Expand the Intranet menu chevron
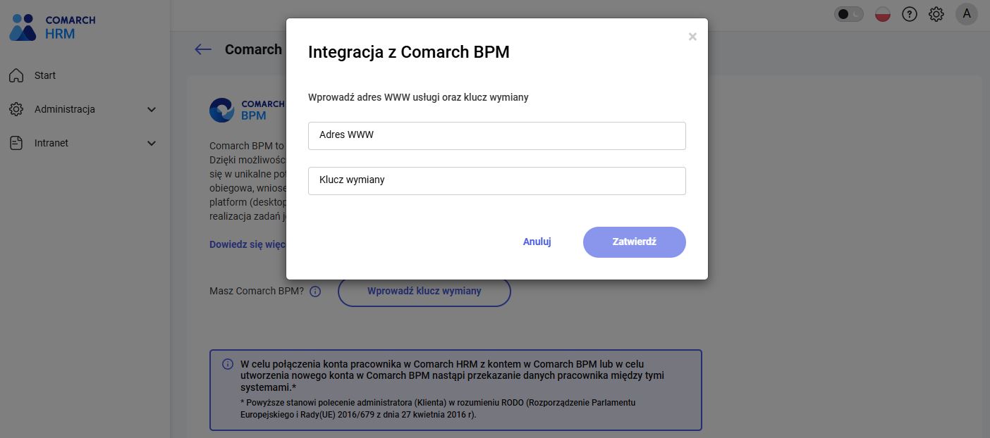Image resolution: width=990 pixels, height=438 pixels. (152, 143)
